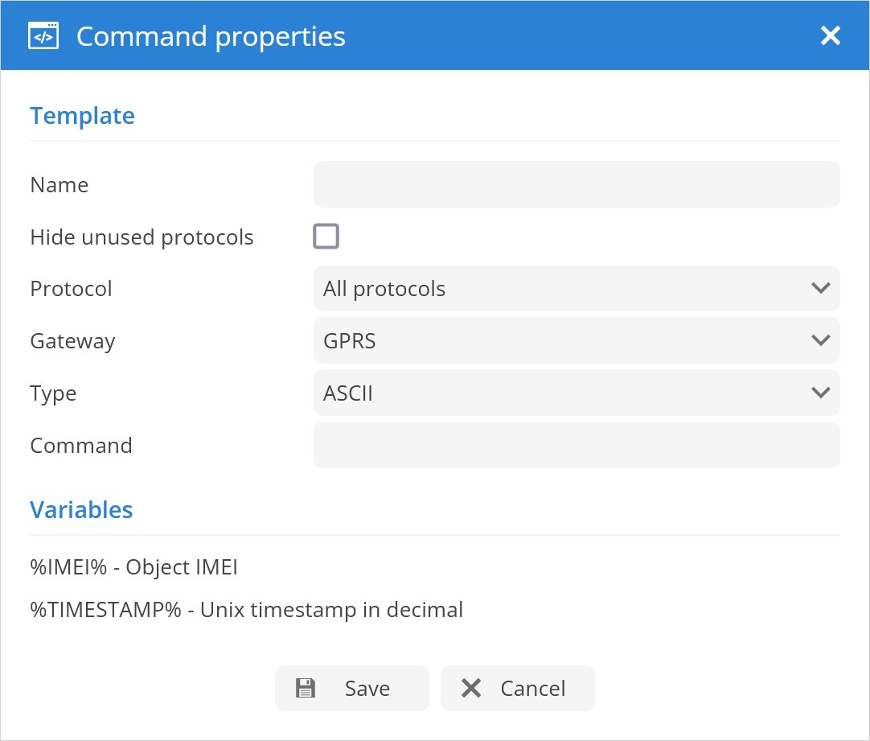
Task: Click the %TIMESTAMP% variable description line
Action: coord(246,610)
